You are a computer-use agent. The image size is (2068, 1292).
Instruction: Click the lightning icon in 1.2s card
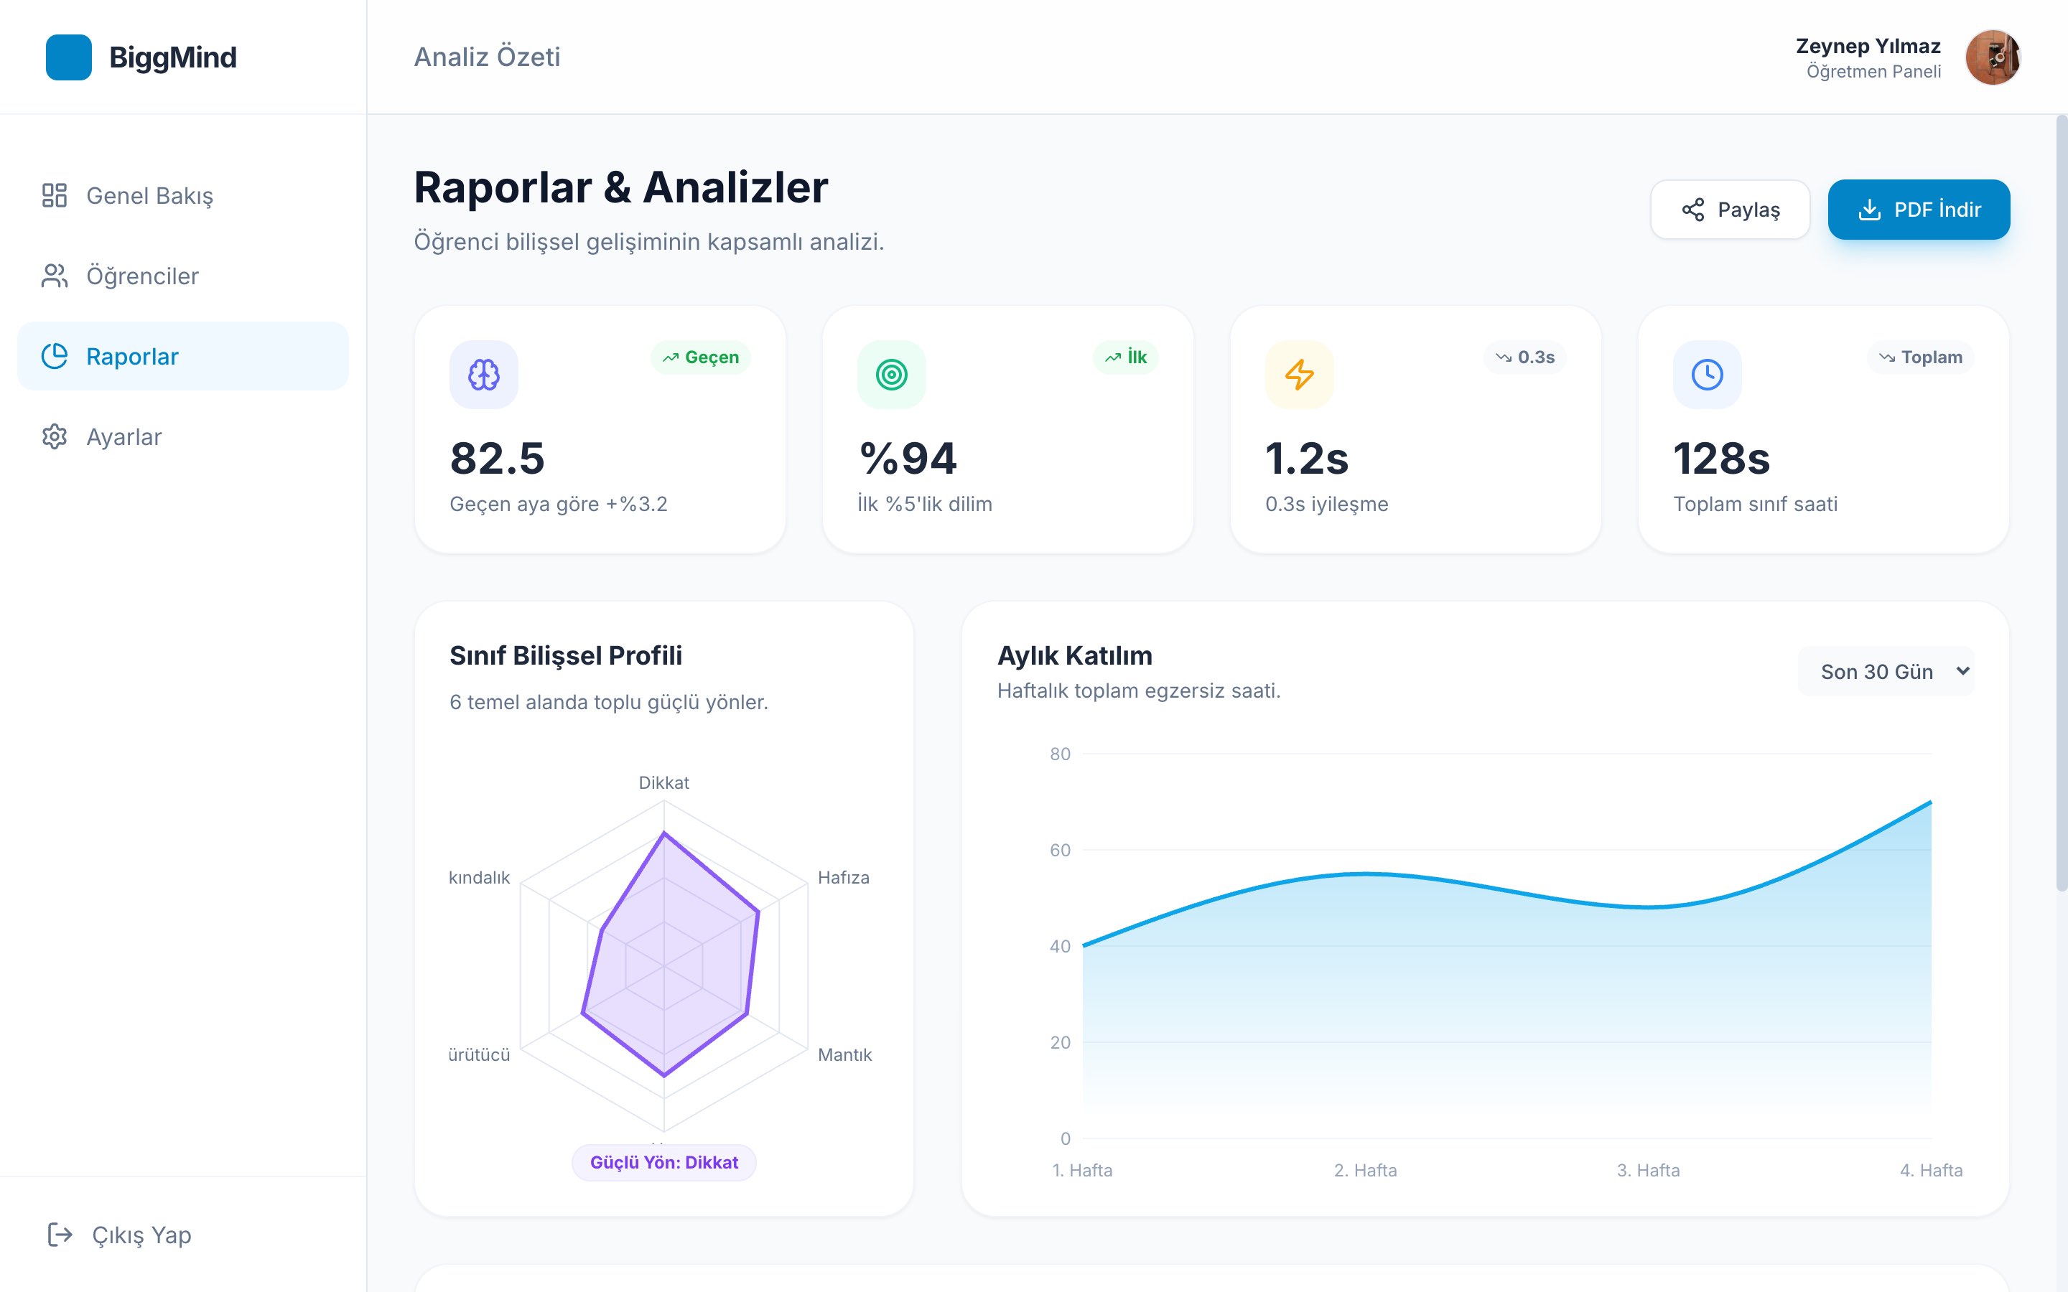click(1299, 374)
